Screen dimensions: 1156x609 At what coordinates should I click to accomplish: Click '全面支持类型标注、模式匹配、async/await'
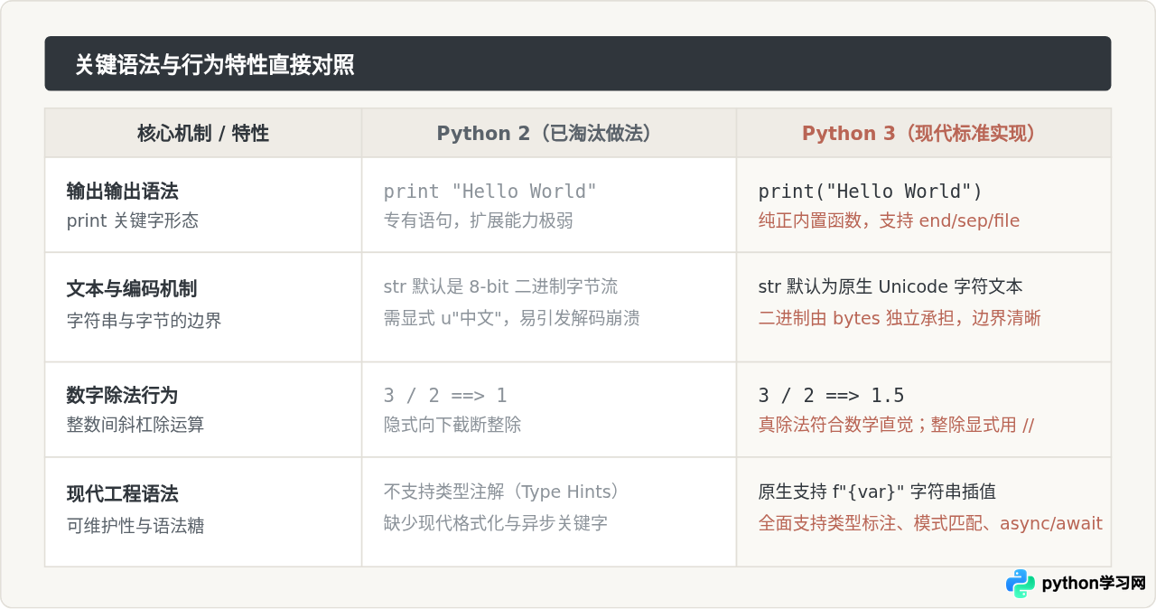931,523
